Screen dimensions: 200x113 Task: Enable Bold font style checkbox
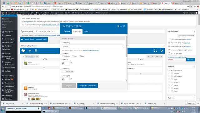coord(80,56)
